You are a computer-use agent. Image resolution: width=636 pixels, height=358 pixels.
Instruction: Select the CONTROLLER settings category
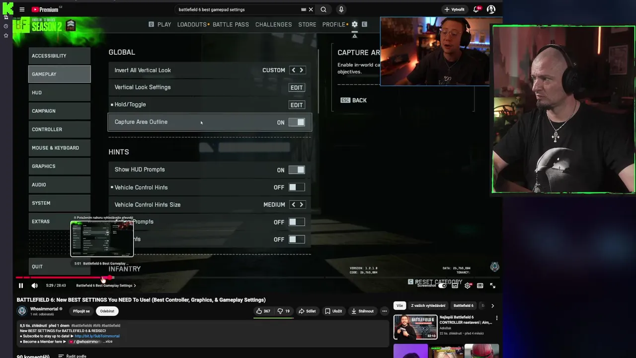[60, 129]
